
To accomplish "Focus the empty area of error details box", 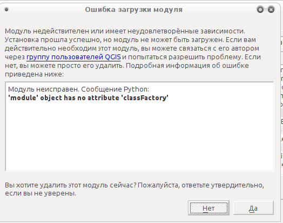I will (139, 137).
